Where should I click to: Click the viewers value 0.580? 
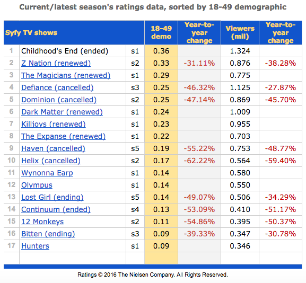(x=240, y=173)
